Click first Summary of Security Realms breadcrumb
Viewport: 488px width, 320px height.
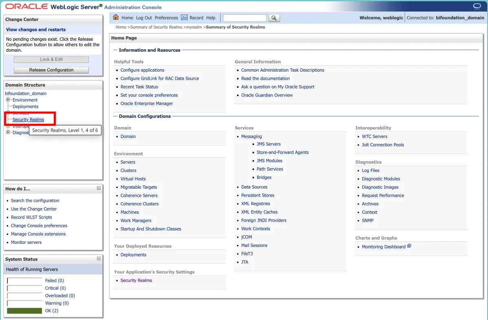(x=156, y=27)
